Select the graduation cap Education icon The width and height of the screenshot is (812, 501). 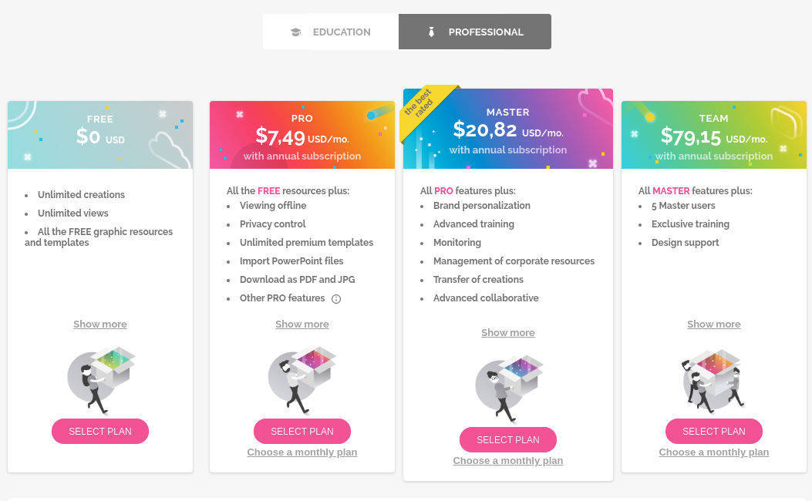coord(296,32)
